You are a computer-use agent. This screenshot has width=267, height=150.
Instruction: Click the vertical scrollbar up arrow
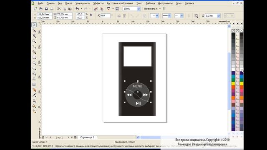229,26
